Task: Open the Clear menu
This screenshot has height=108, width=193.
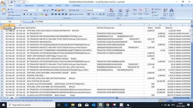Action: point(155,15)
